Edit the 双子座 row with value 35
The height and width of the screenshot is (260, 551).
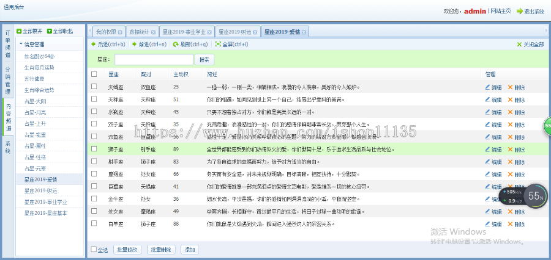[x=493, y=125]
